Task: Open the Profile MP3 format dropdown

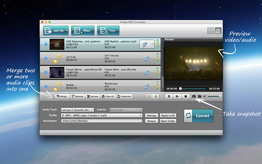Action: (x=102, y=115)
